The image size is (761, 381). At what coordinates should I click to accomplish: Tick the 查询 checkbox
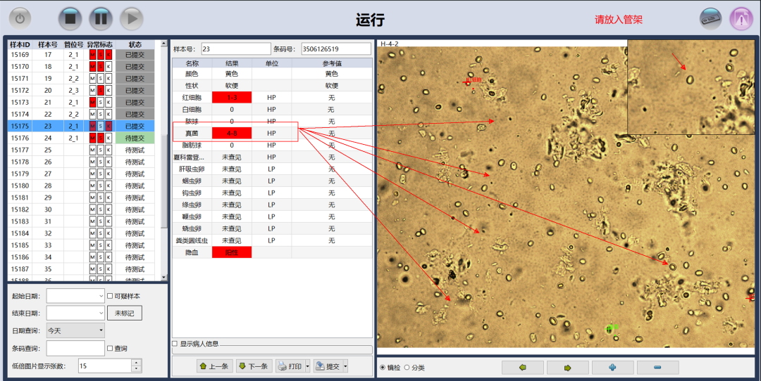click(110, 348)
